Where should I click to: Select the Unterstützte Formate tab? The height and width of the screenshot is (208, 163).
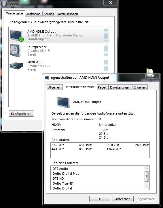coord(79,87)
